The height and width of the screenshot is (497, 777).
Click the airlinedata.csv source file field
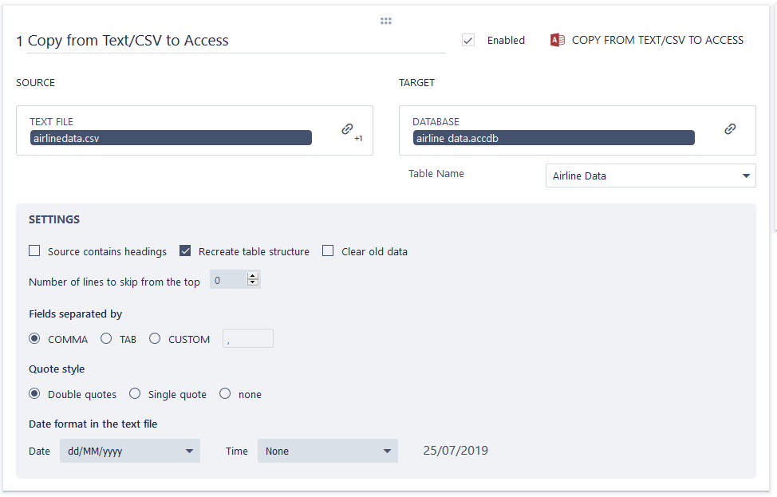(171, 138)
